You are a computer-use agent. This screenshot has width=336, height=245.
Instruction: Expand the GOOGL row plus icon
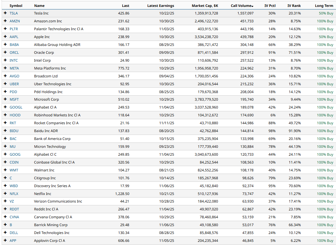click(x=5, y=107)
